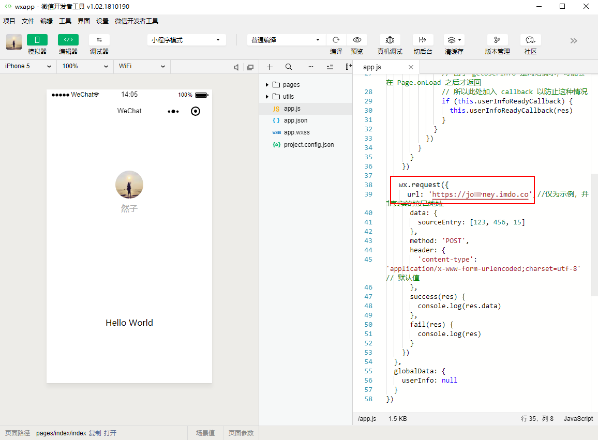This screenshot has height=440, width=598.
Task: Open file tree more options ellipsis
Action: tap(311, 67)
